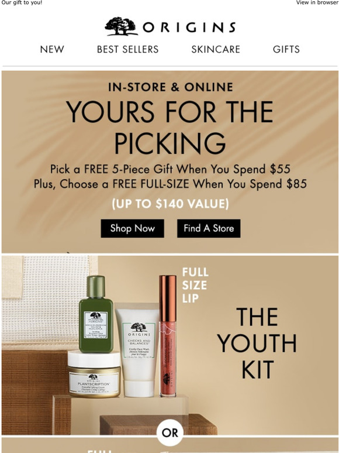
Task: Click the full size lip gloss tube
Action: click(x=168, y=336)
